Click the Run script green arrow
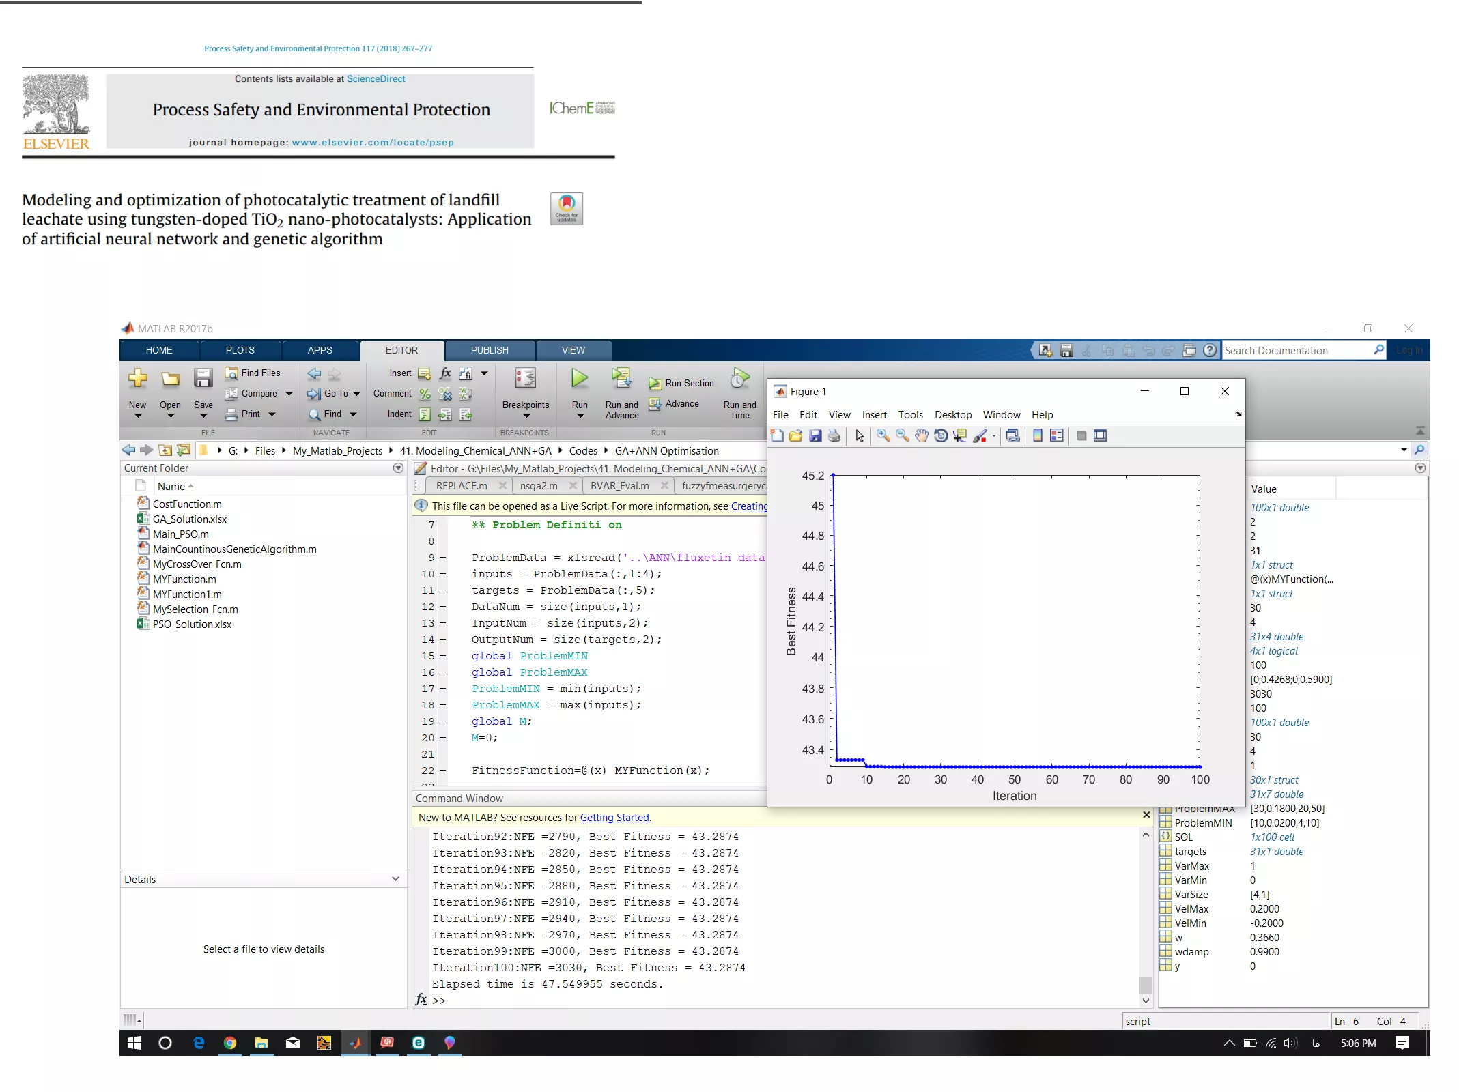 579,378
